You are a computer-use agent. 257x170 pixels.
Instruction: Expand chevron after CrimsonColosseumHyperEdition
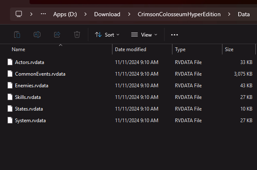point(229,14)
